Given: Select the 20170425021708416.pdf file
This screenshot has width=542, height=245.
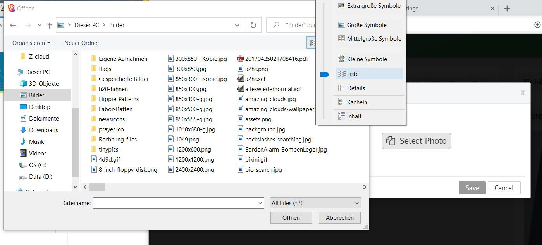Looking at the screenshot, I should click(276, 59).
